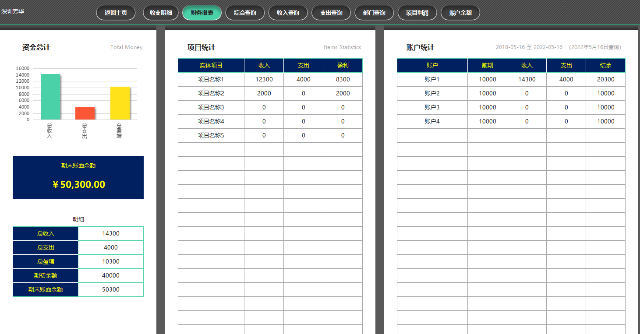Click the 资金总计 section title
The image size is (640, 334).
click(36, 47)
